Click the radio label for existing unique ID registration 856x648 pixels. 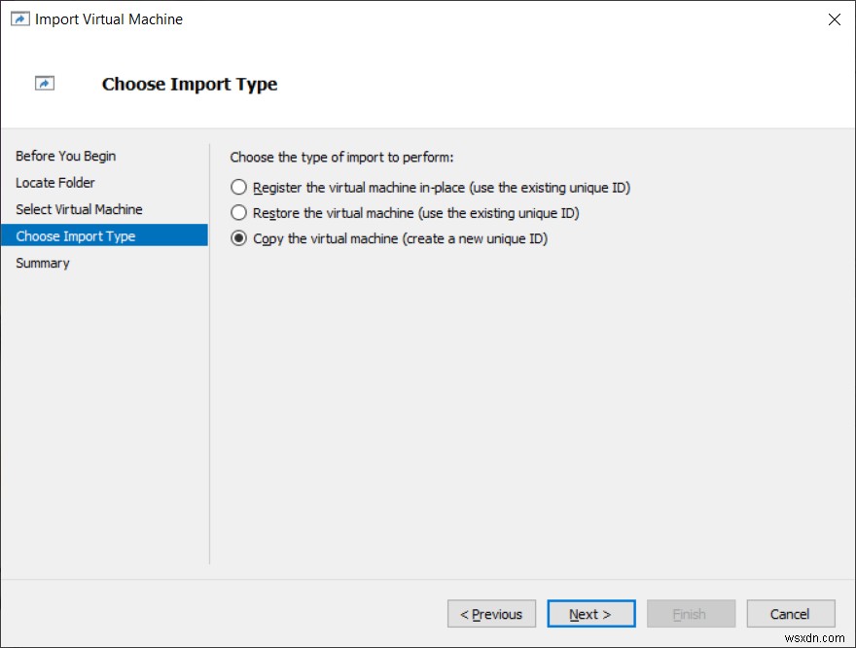(389, 187)
